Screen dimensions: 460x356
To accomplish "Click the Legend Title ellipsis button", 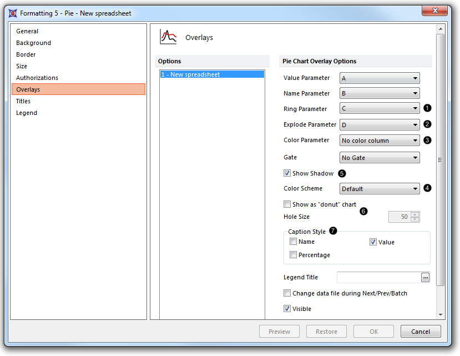I will pyautogui.click(x=425, y=277).
